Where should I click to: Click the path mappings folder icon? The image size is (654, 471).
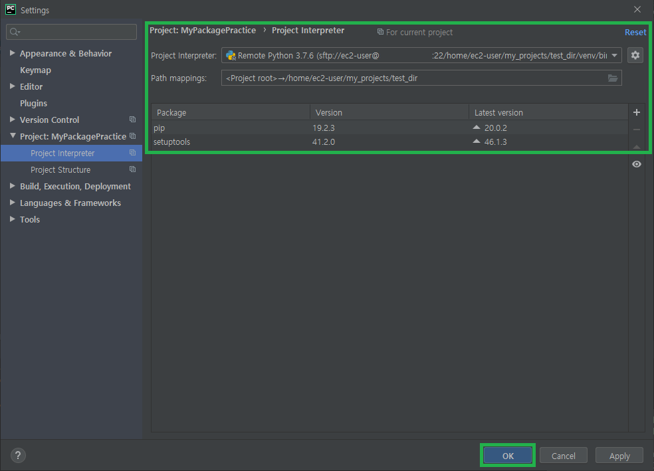coord(612,78)
